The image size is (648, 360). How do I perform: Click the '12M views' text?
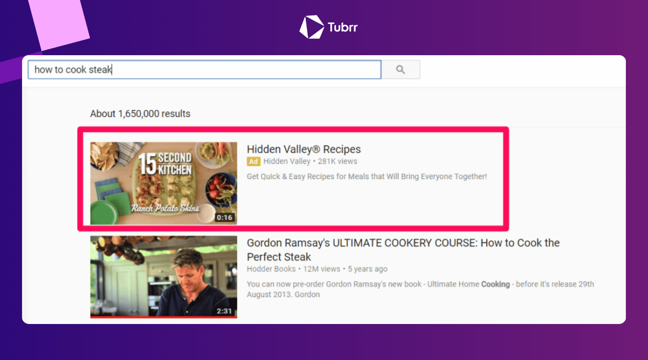click(322, 269)
